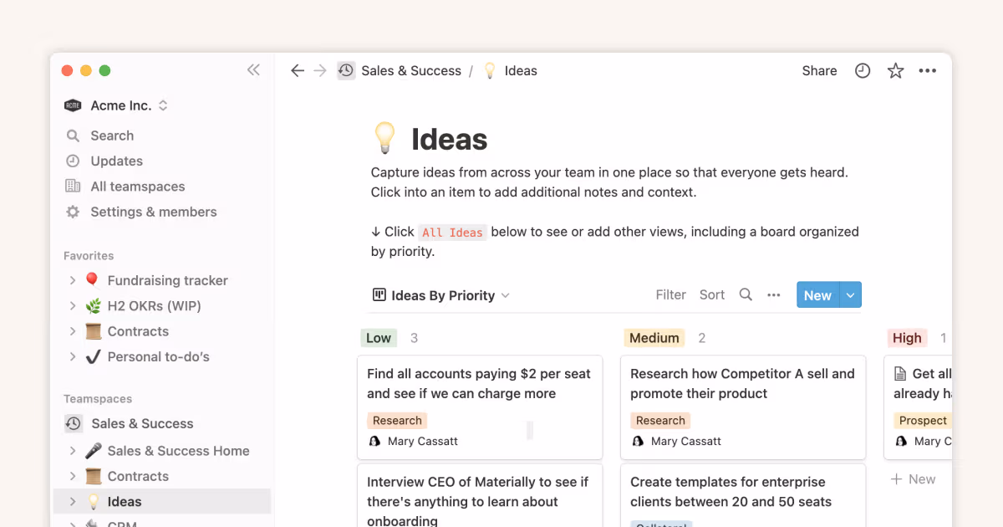The width and height of the screenshot is (1003, 527).
Task: Open the Filter options
Action: point(670,294)
